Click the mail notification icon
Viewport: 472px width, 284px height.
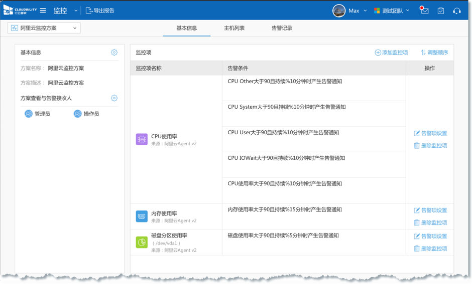tap(425, 11)
